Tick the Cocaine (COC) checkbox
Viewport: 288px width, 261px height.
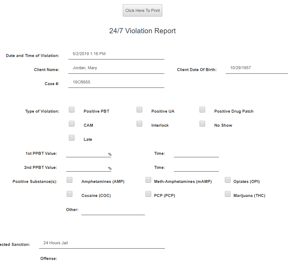(x=70, y=194)
